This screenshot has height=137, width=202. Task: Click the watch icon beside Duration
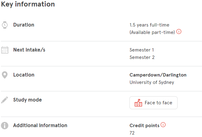click(5, 25)
